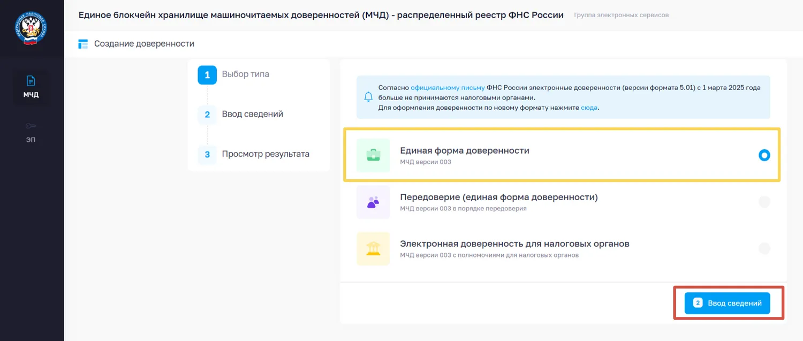The image size is (803, 341).
Task: Select radio for Электронная доверенность для налоговых органов
Action: pyautogui.click(x=764, y=248)
